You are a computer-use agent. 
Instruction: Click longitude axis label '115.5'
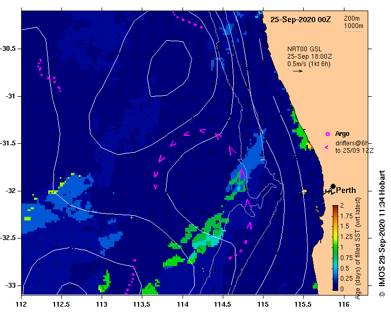coord(303,305)
